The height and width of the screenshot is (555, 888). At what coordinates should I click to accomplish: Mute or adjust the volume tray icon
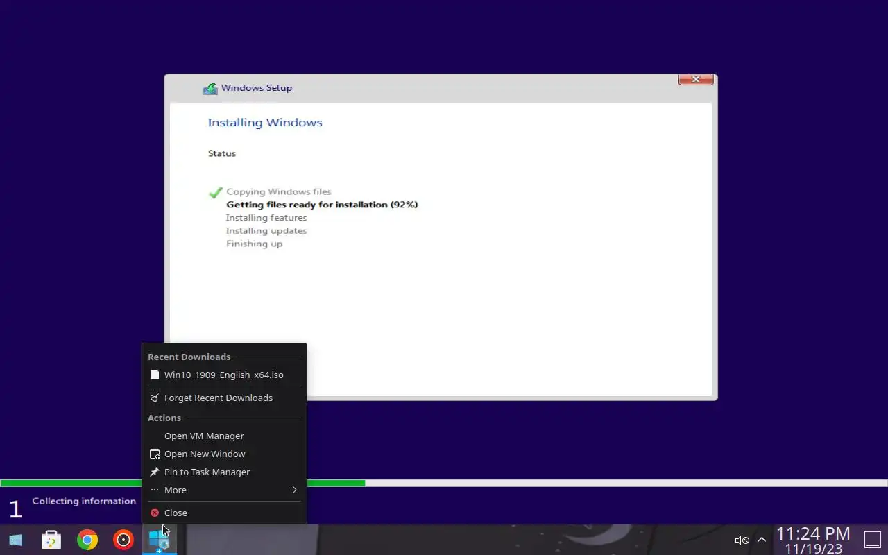[742, 540]
